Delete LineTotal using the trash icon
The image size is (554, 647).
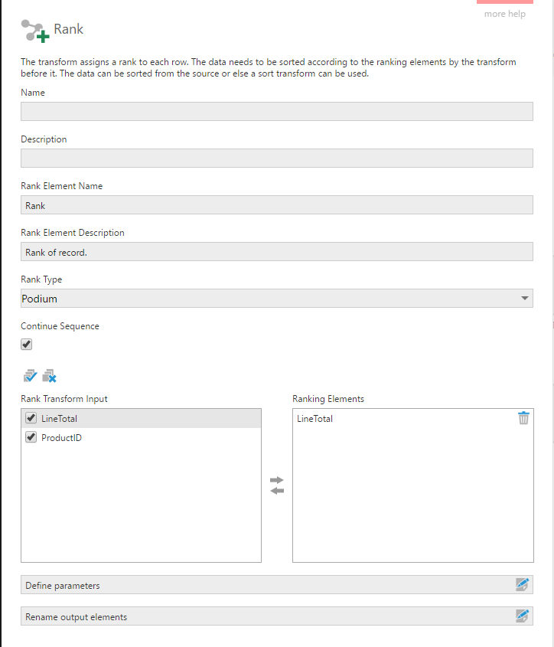523,418
